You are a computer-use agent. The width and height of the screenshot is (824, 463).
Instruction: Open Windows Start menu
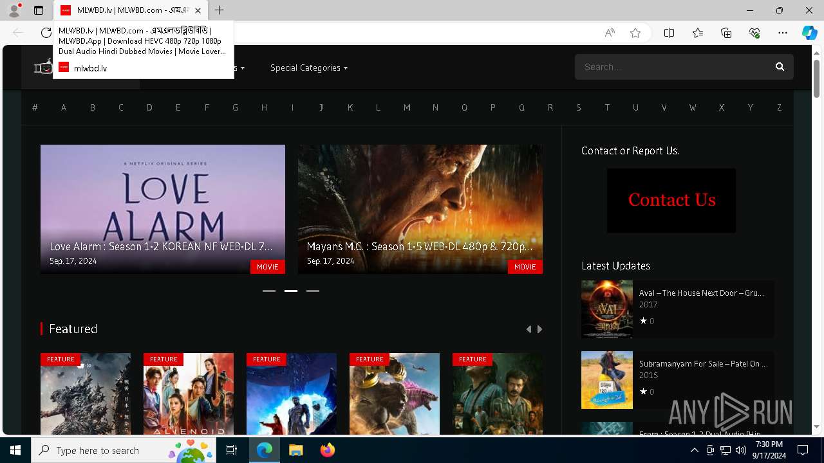tap(15, 450)
